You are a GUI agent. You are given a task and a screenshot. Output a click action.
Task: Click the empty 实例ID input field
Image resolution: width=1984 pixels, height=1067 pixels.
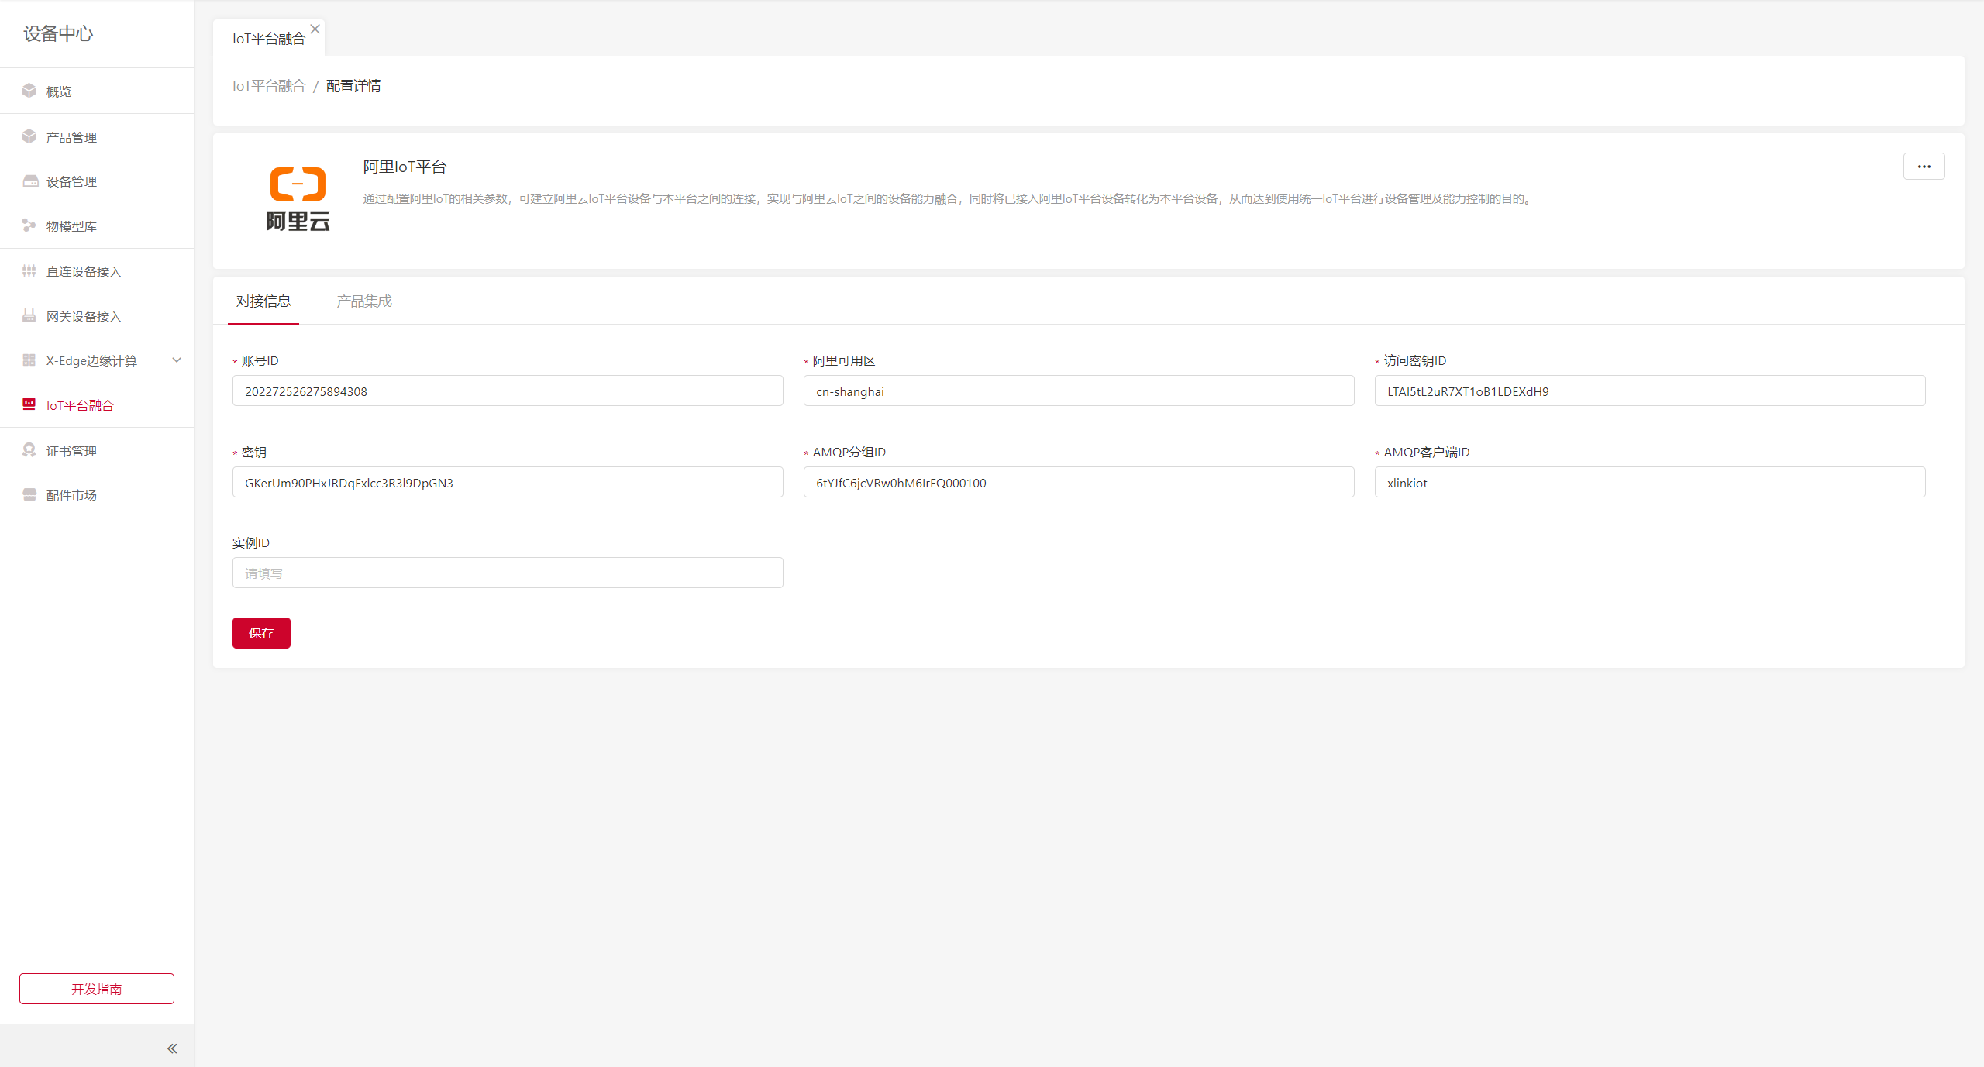tap(508, 573)
